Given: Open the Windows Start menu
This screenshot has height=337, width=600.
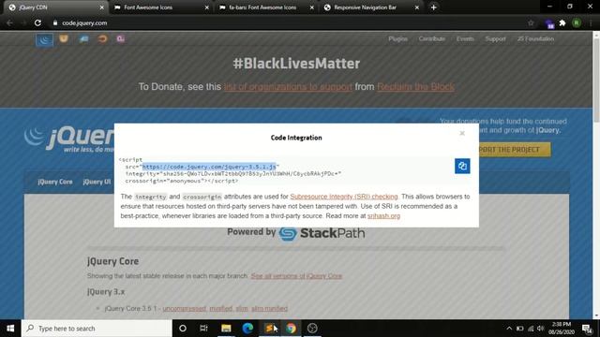Looking at the screenshot, I should tap(10, 329).
